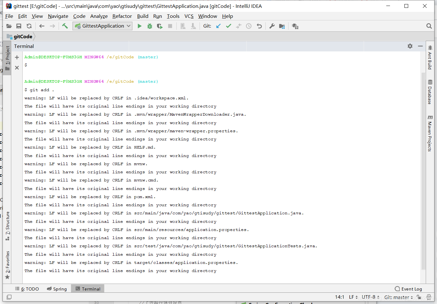
Task: Toggle the Z: Structure tool window
Action: tap(8, 226)
